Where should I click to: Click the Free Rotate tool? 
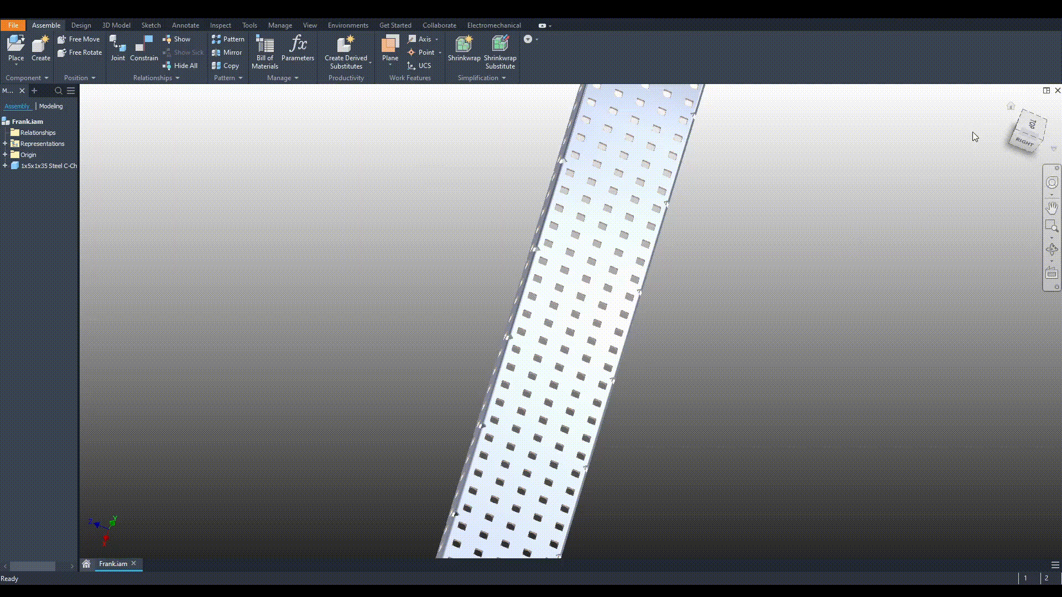(80, 53)
